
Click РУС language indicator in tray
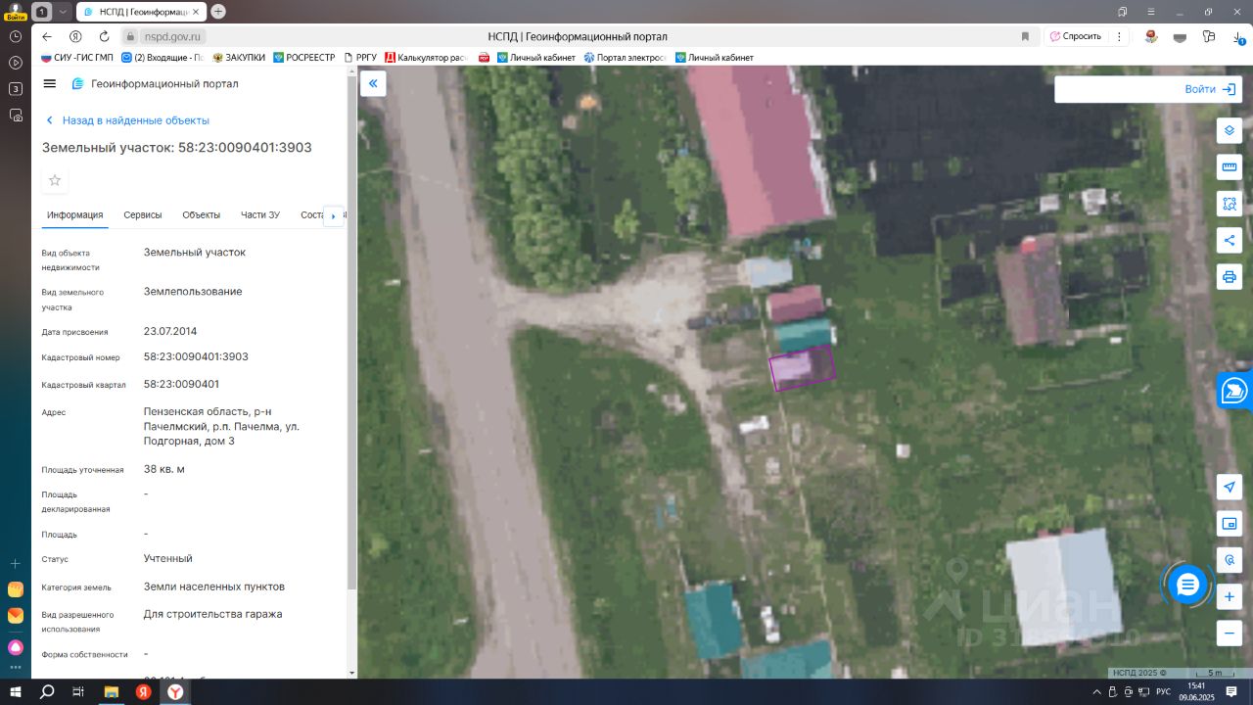coord(1163,692)
